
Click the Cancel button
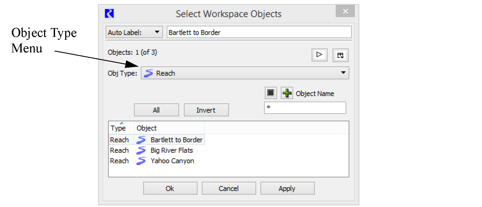(229, 188)
